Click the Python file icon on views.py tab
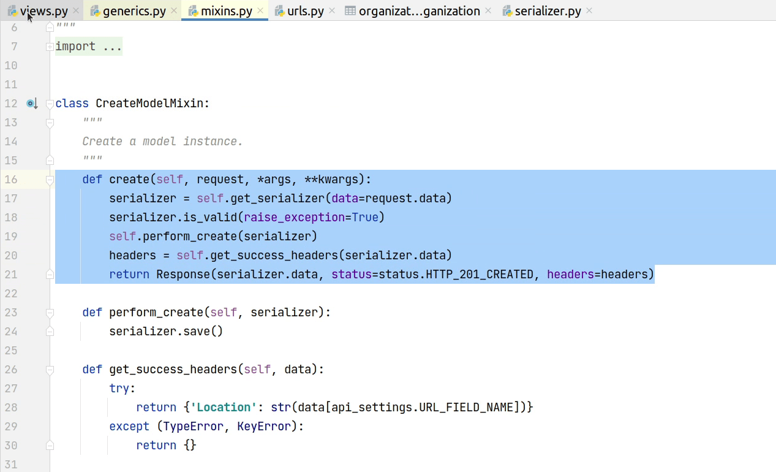The width and height of the screenshot is (776, 472). click(12, 11)
